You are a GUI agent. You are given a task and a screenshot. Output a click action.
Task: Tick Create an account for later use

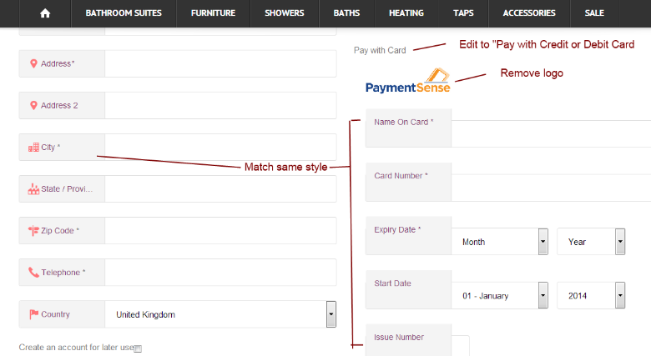(x=138, y=348)
